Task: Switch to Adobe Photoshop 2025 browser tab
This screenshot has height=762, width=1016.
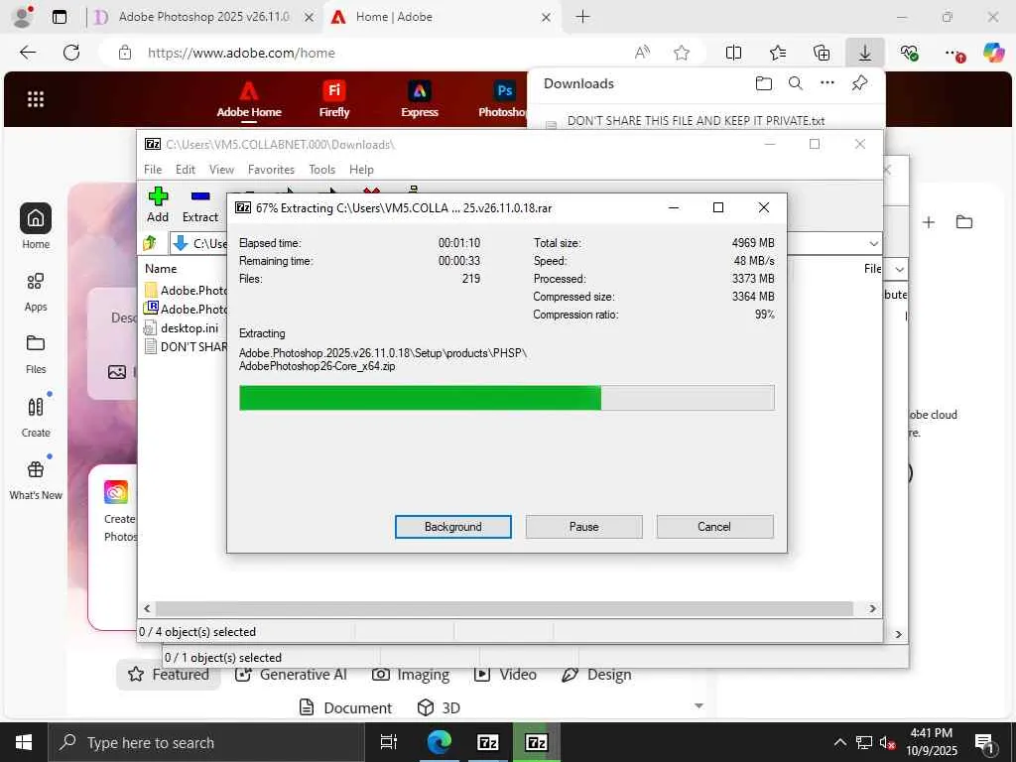Action: click(x=203, y=17)
